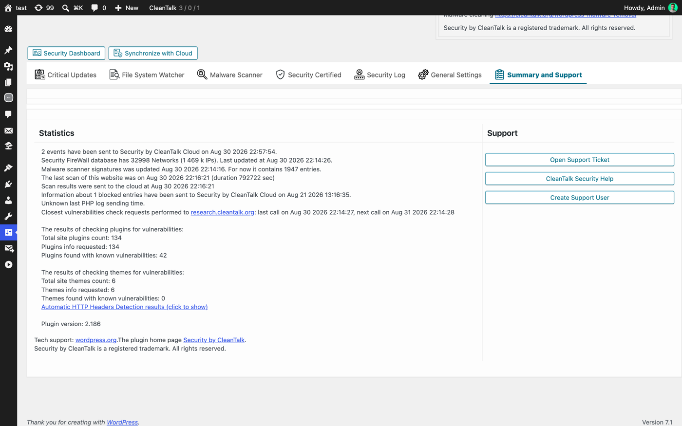
Task: Click the 'Version 7.1' footer text
Action: pos(657,422)
